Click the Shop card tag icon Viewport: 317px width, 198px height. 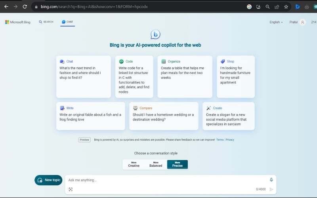click(223, 61)
